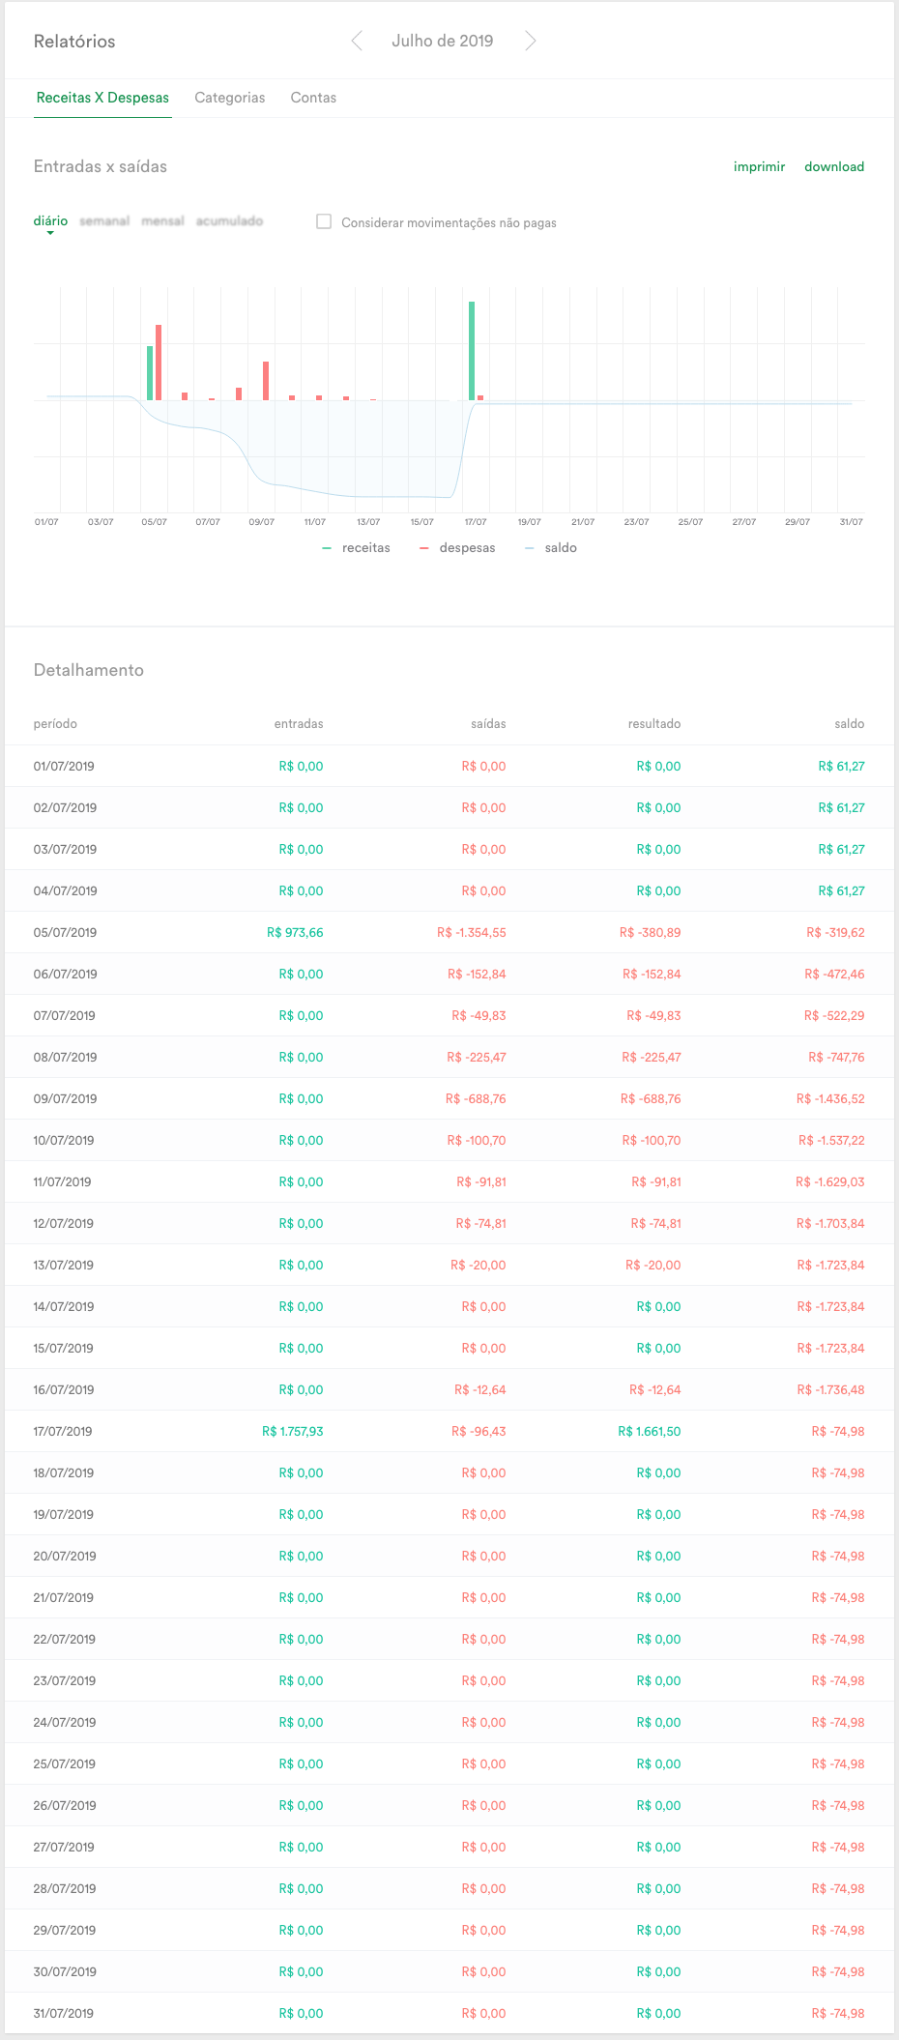Switch to the Contas tab
Viewport: 899px width, 2040px height.
coord(313,98)
